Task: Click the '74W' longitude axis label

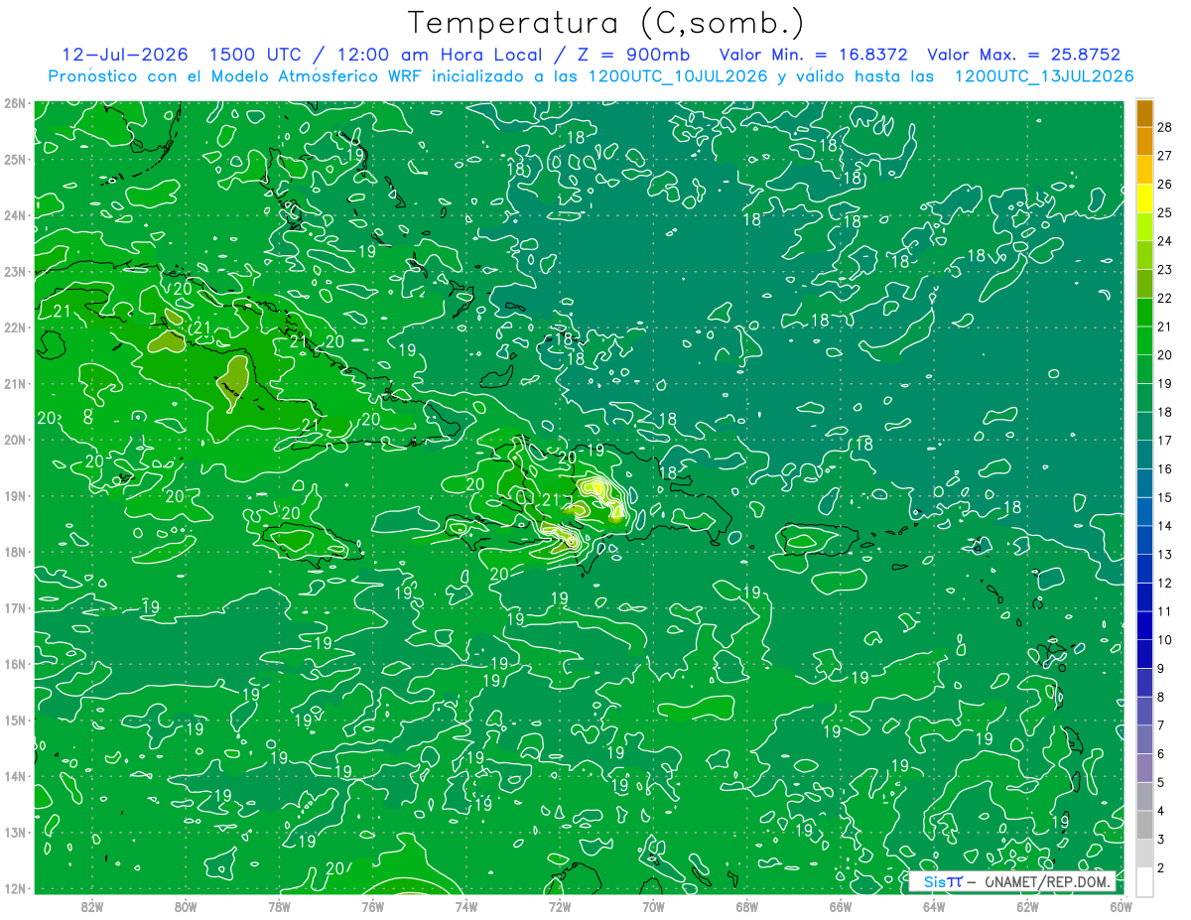Action: (465, 906)
